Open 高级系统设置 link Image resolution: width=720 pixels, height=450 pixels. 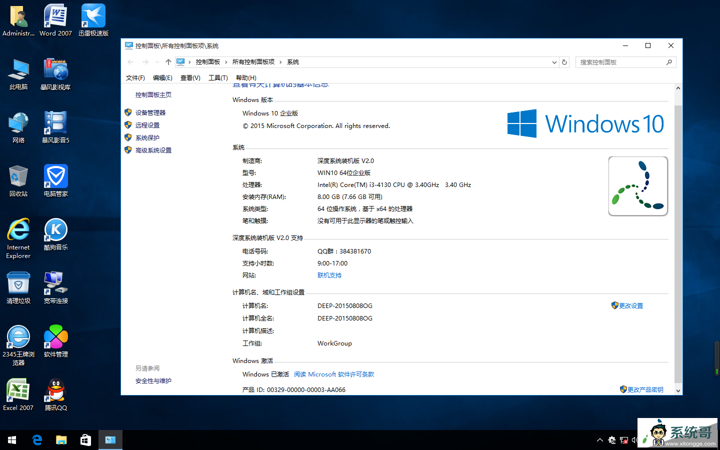click(x=153, y=150)
